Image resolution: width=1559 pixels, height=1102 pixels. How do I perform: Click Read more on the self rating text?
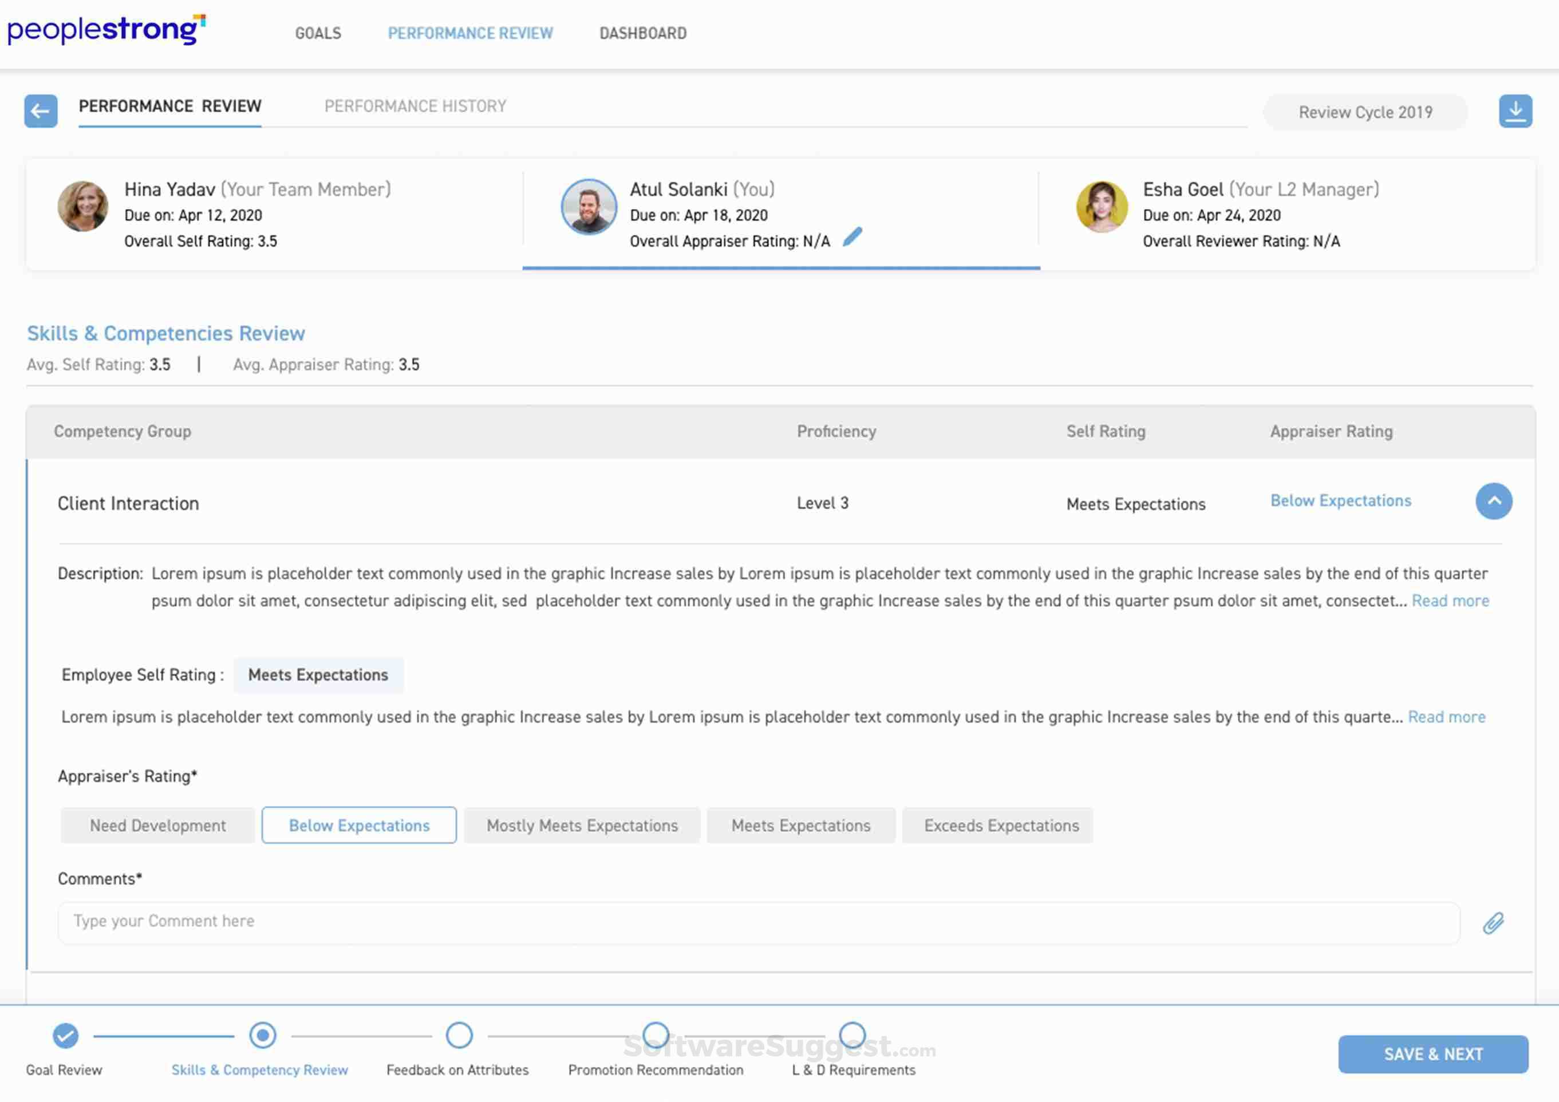pos(1446,717)
